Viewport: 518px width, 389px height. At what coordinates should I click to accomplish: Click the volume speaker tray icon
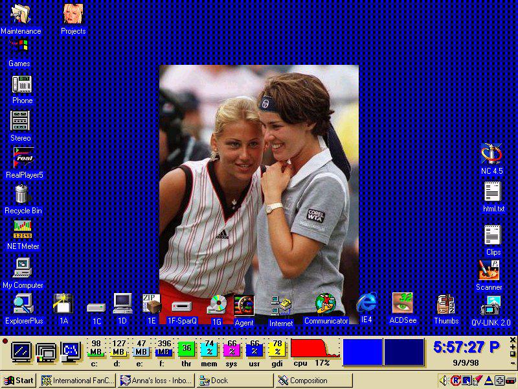(x=444, y=381)
